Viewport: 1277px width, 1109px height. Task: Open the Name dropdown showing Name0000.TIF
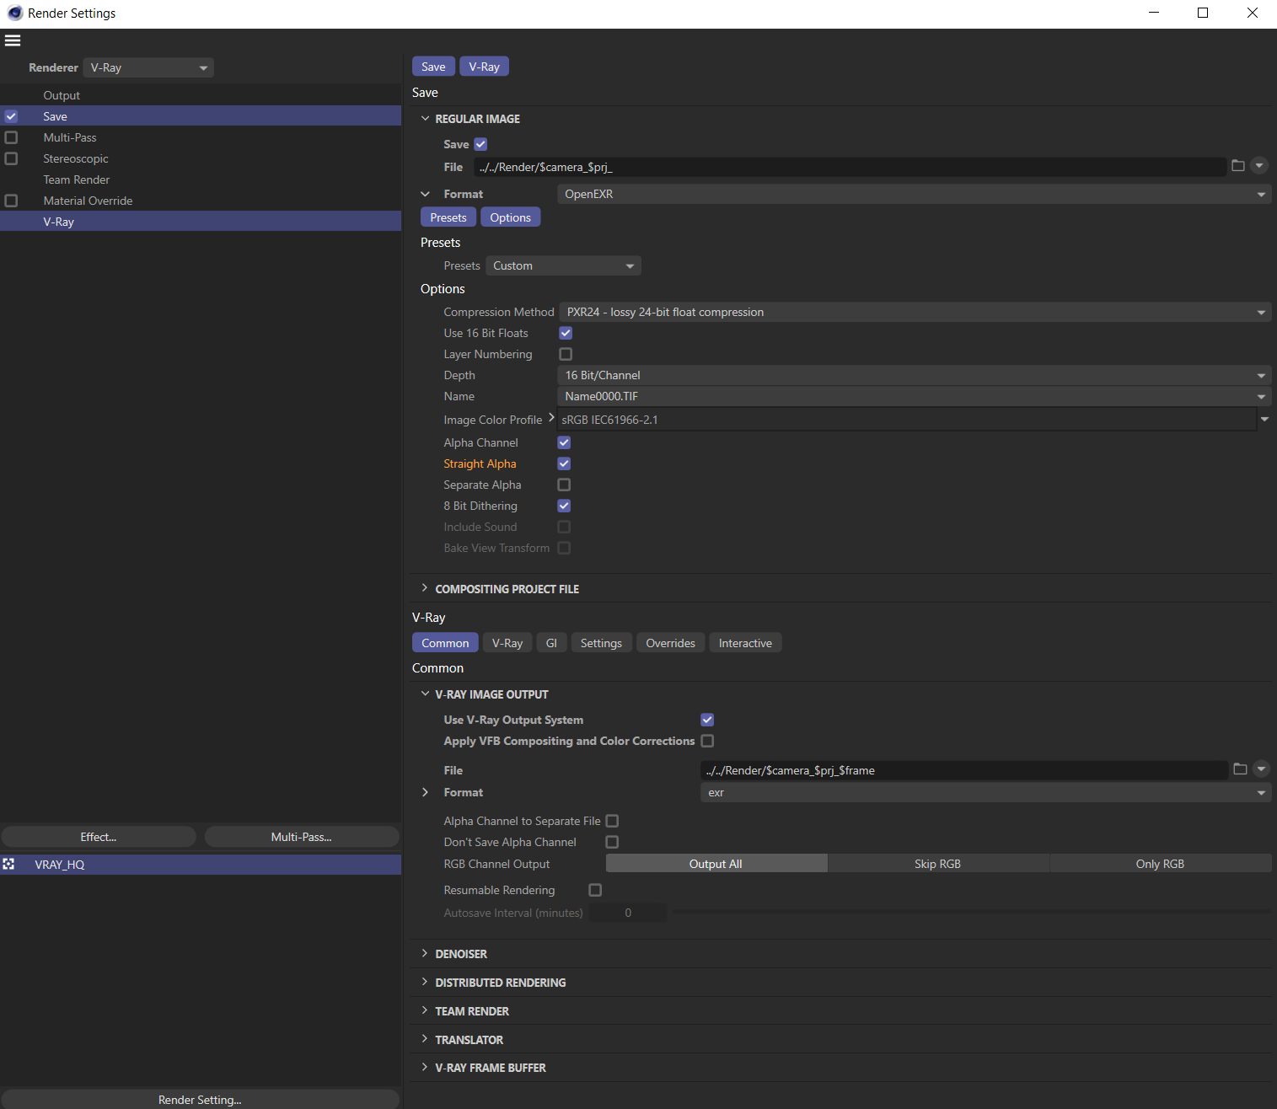click(x=915, y=396)
